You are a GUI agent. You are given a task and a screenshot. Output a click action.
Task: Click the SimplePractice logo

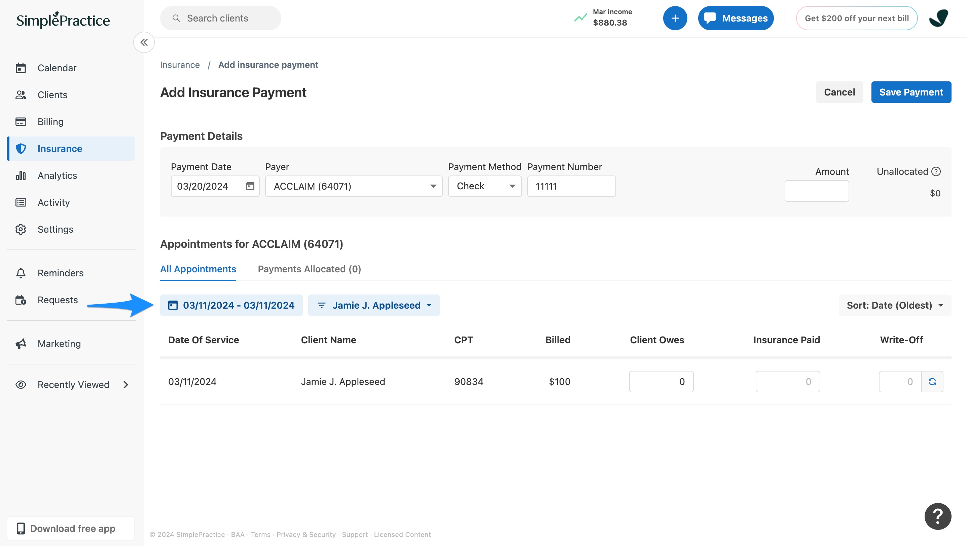click(x=63, y=20)
